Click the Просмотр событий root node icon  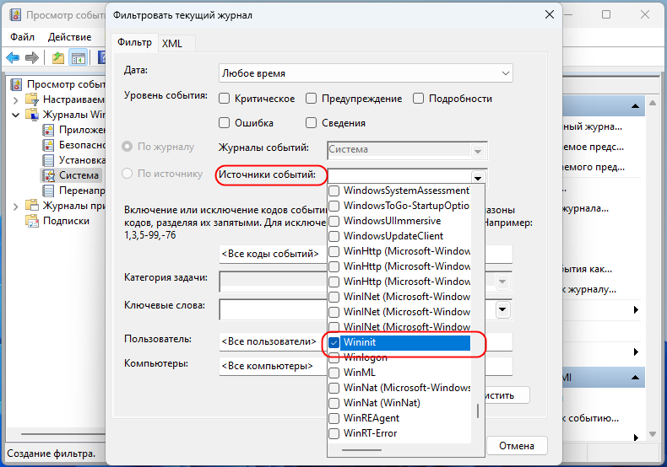(x=17, y=83)
